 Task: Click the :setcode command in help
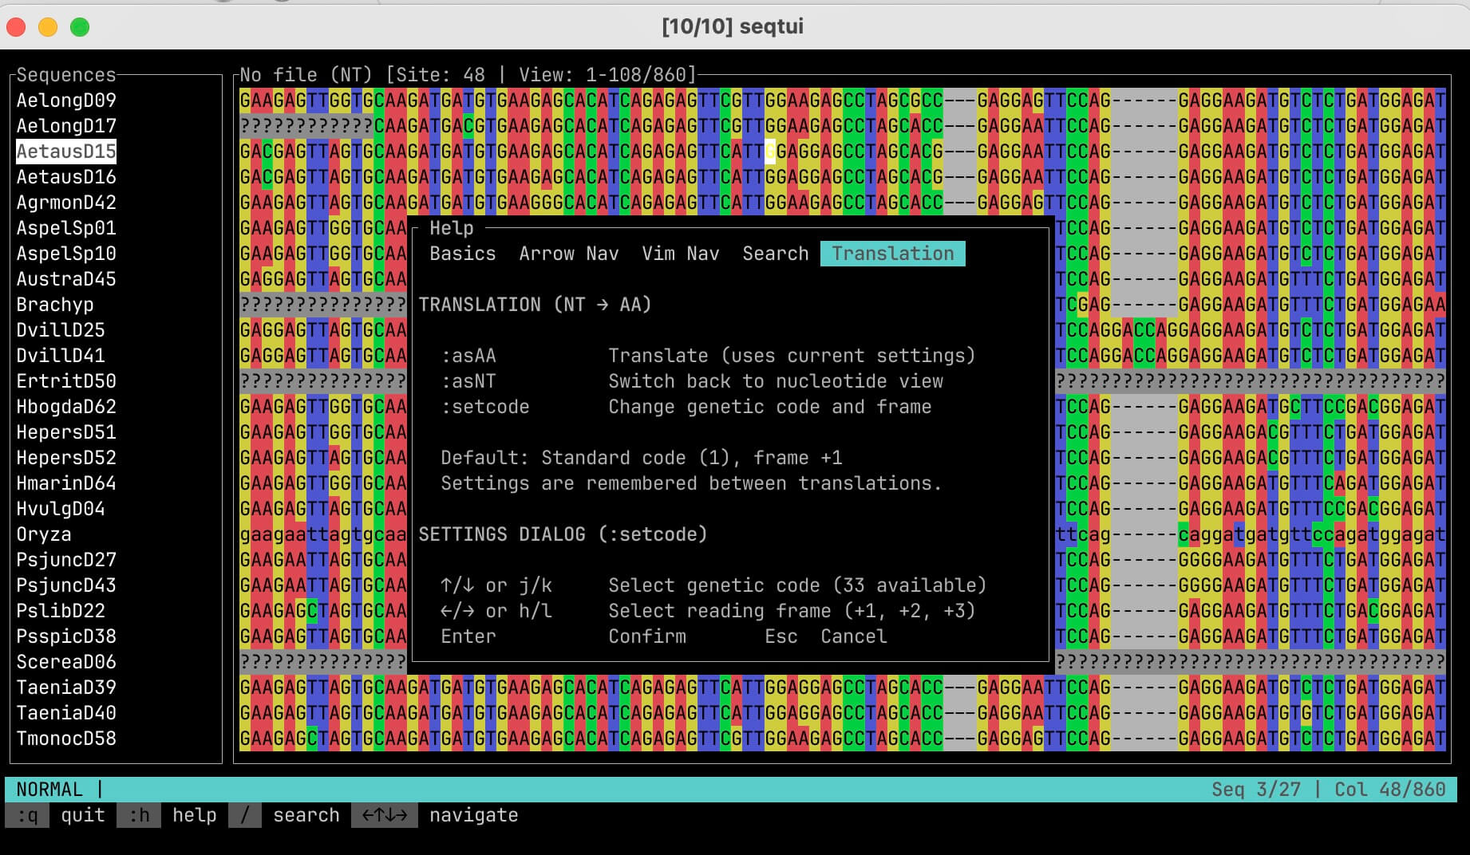click(x=485, y=407)
